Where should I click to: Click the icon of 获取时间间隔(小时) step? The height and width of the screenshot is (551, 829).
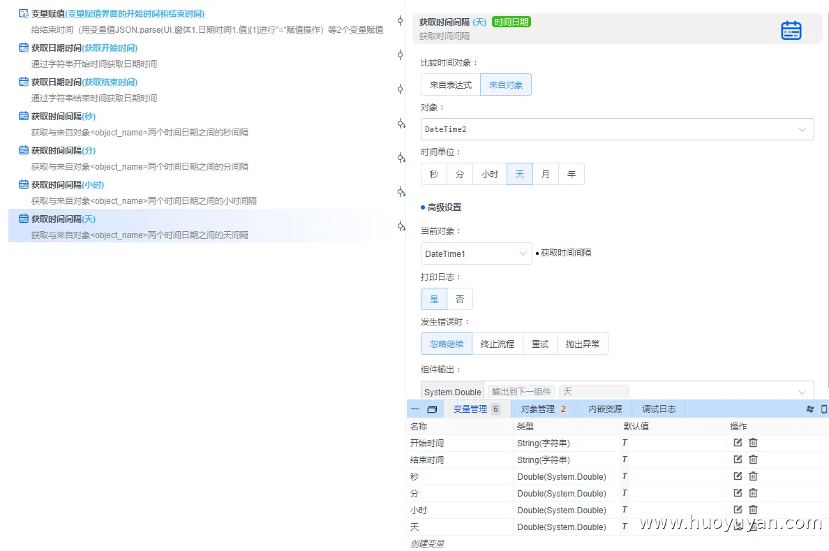[24, 185]
